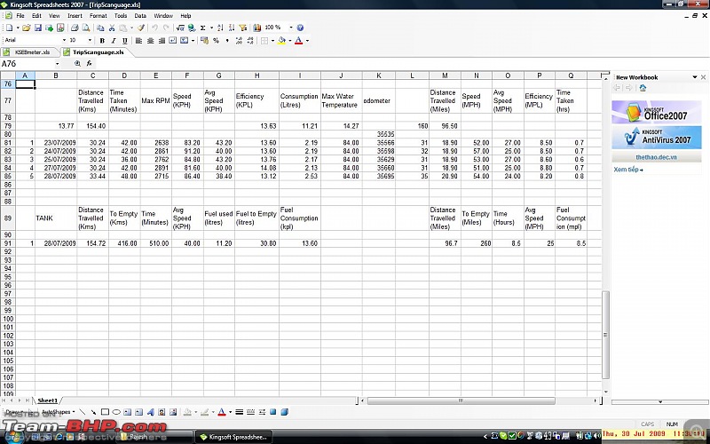Apply Percent style formatting
The image size is (710, 444).
[x=216, y=41]
